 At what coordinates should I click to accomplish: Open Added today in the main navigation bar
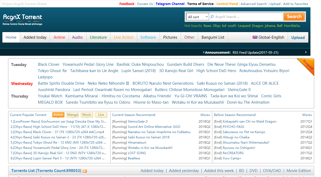tap(35, 37)
